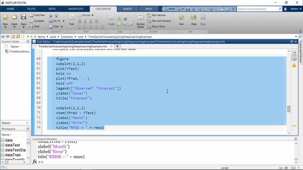Click Find Files in the toolbar

tap(37, 15)
